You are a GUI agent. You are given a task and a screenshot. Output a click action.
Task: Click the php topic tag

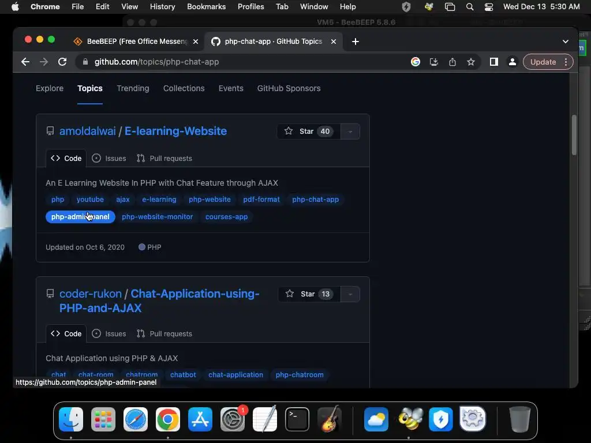(58, 199)
